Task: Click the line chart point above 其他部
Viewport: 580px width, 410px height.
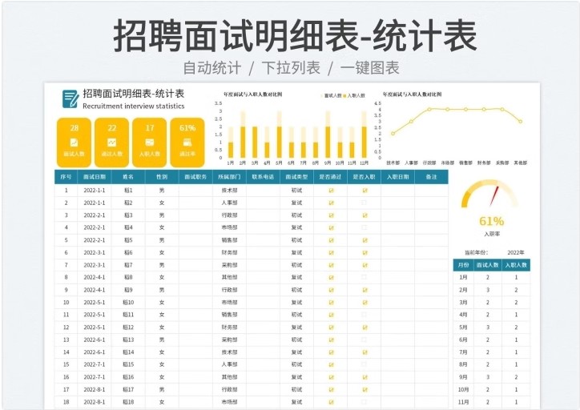Action: [x=521, y=121]
